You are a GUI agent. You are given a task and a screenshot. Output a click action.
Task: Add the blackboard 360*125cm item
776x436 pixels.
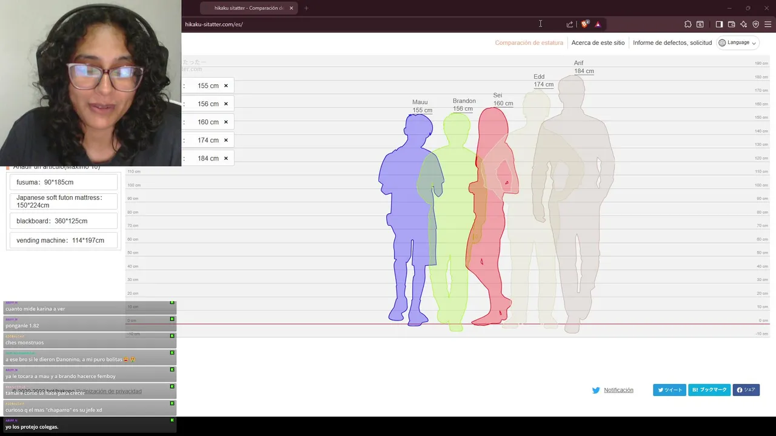coord(64,221)
